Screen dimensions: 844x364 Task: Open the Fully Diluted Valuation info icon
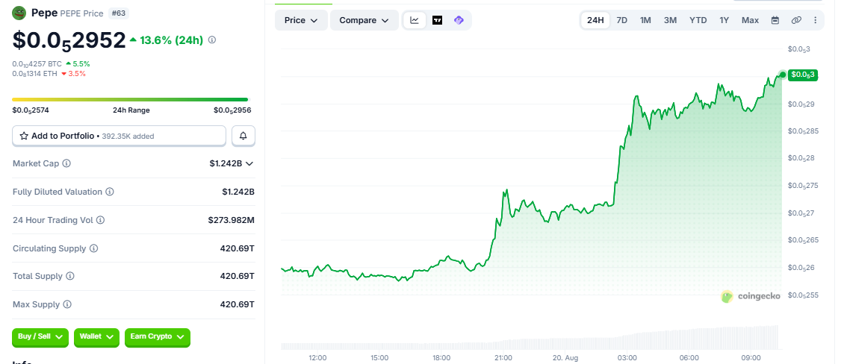tap(109, 192)
